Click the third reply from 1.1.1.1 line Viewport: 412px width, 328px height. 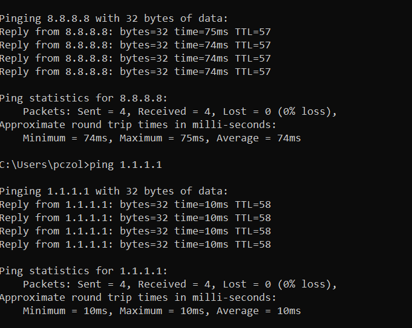135,231
